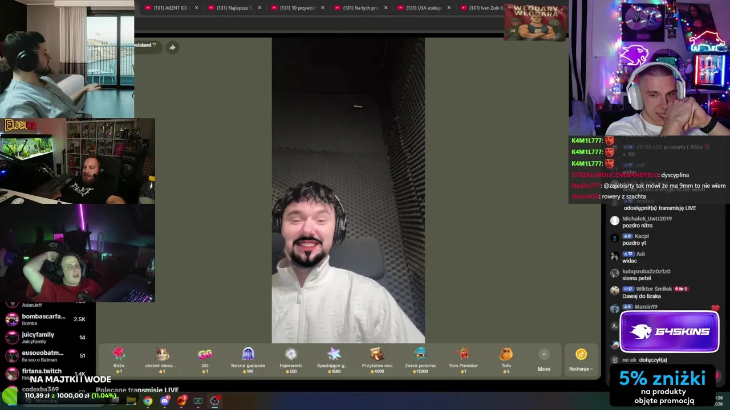Image resolution: width=730 pixels, height=410 pixels.
Task: Open File Explorer from the taskbar
Action: pos(131,401)
